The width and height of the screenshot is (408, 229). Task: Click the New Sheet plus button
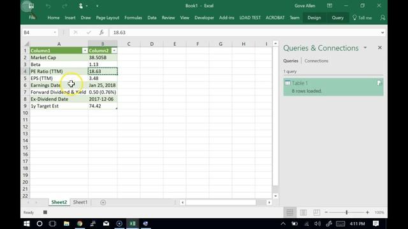(103, 202)
